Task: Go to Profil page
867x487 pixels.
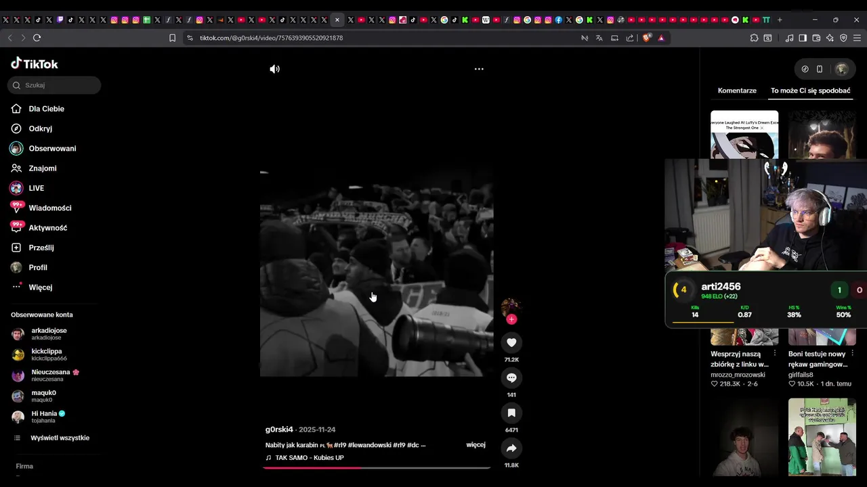Action: point(38,267)
